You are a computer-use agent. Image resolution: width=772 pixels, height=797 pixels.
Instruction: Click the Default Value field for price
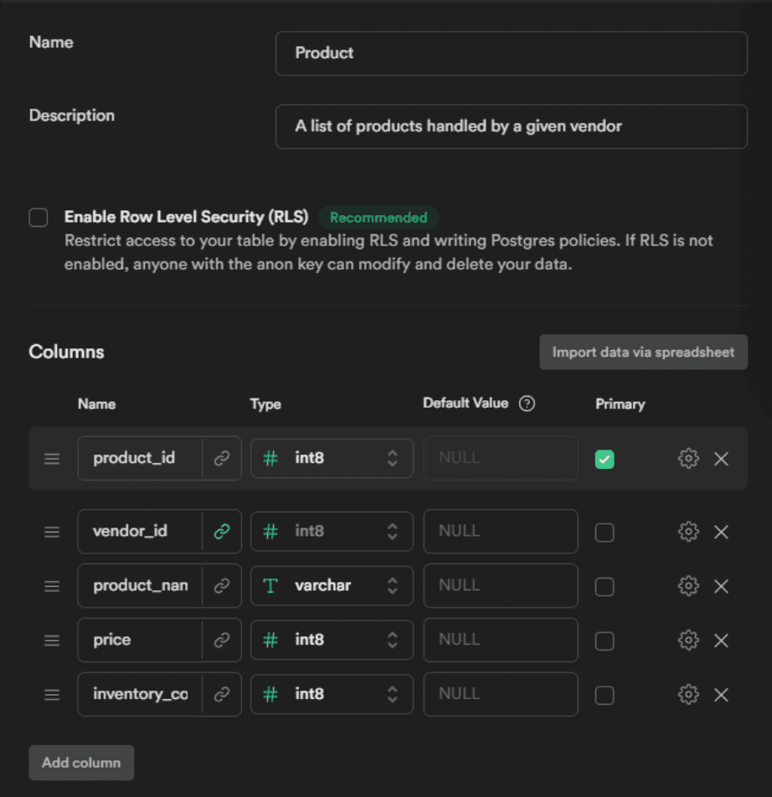click(500, 640)
